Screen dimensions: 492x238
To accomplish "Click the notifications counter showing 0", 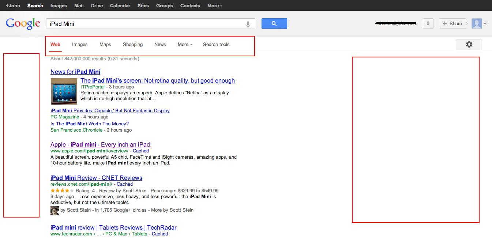I will (x=428, y=24).
